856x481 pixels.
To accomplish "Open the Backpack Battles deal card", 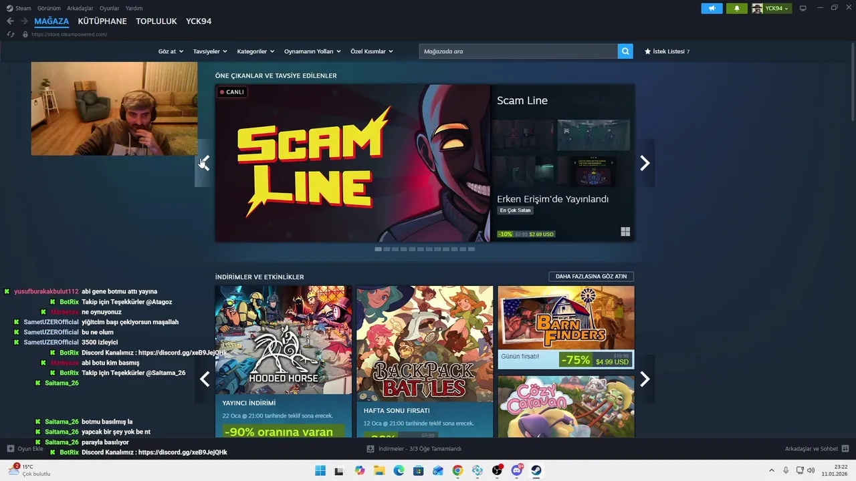I will pyautogui.click(x=425, y=361).
